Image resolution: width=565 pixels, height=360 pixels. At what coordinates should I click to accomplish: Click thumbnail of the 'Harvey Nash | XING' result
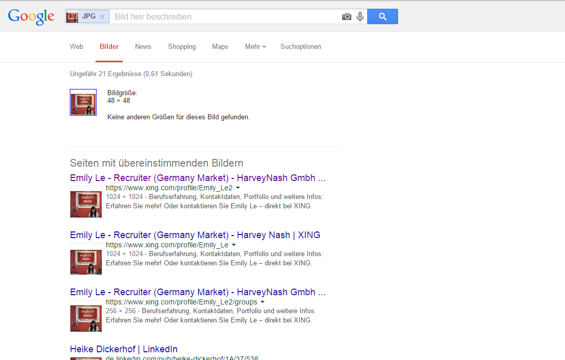pos(86,259)
